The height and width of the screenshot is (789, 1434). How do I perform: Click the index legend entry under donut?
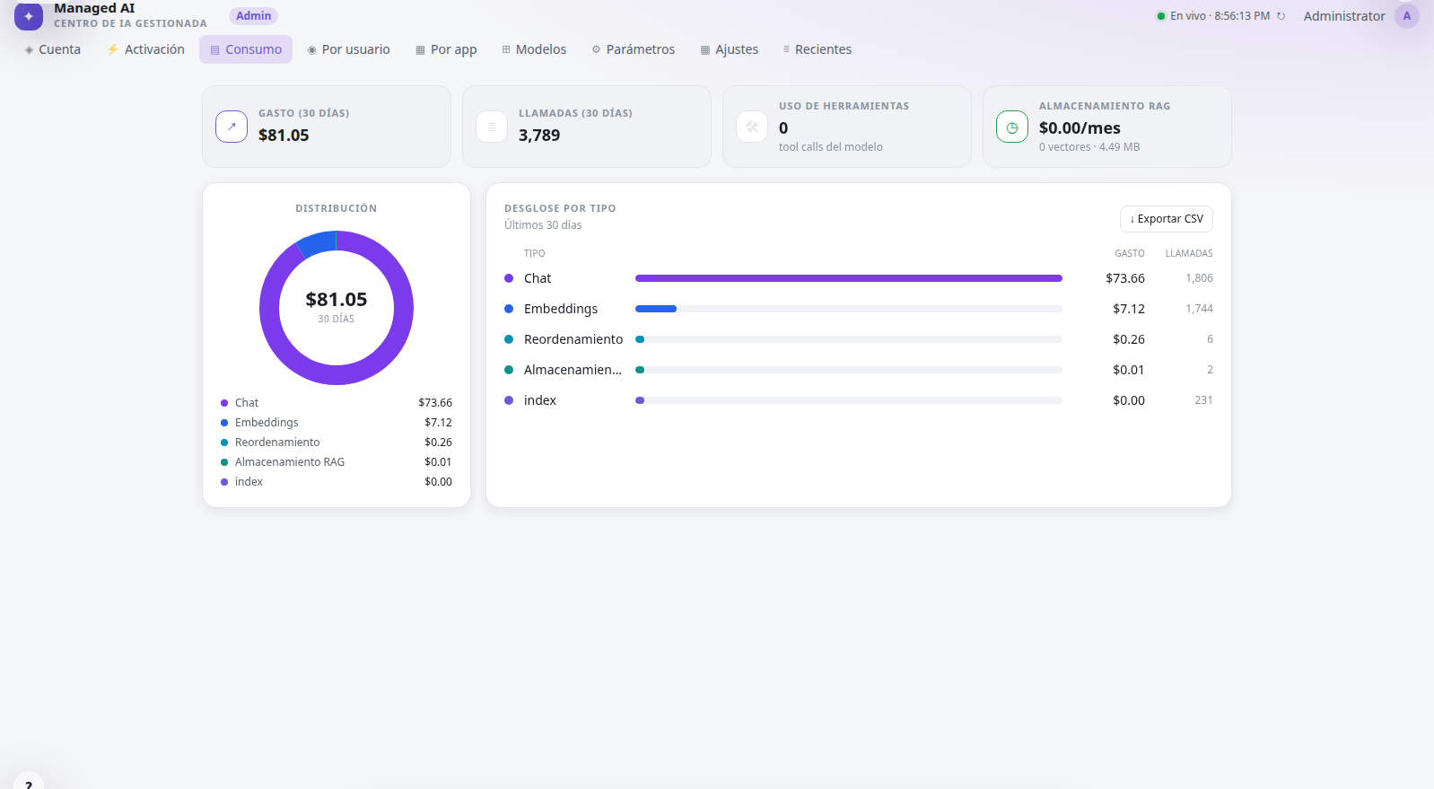[x=337, y=482]
